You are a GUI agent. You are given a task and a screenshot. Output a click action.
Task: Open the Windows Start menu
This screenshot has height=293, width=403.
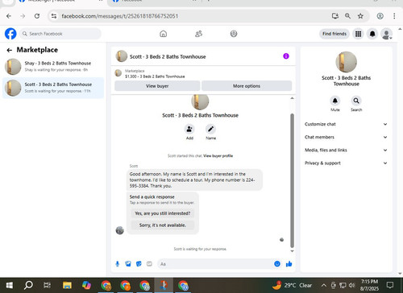[x=10, y=285]
